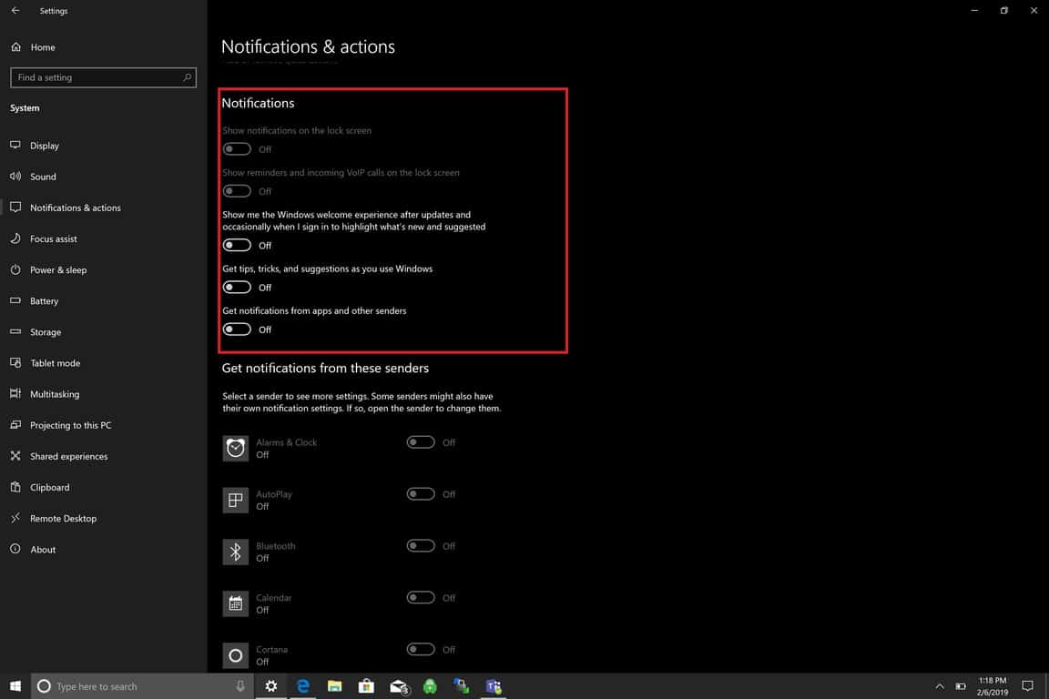Click the Windows Start button
Screen dimensions: 1049x699
[x=15, y=686]
